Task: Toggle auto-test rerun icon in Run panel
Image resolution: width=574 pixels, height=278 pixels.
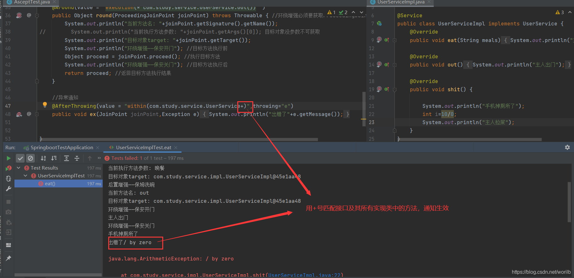Action: (8, 179)
